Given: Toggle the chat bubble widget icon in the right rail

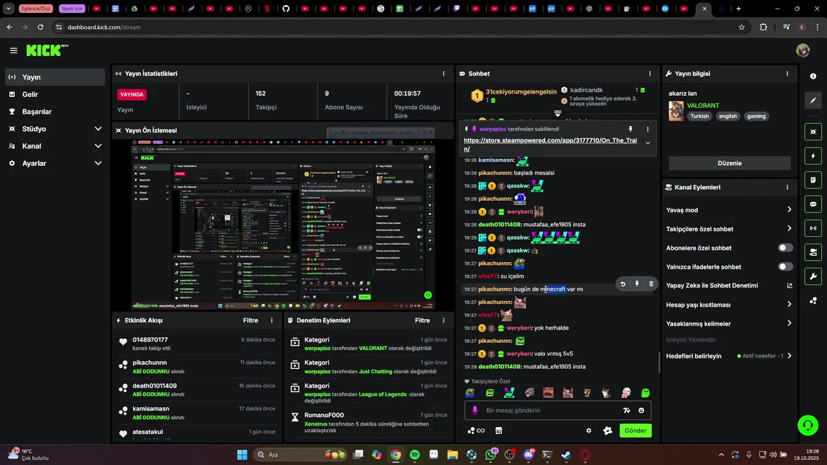Looking at the screenshot, I should (x=813, y=204).
